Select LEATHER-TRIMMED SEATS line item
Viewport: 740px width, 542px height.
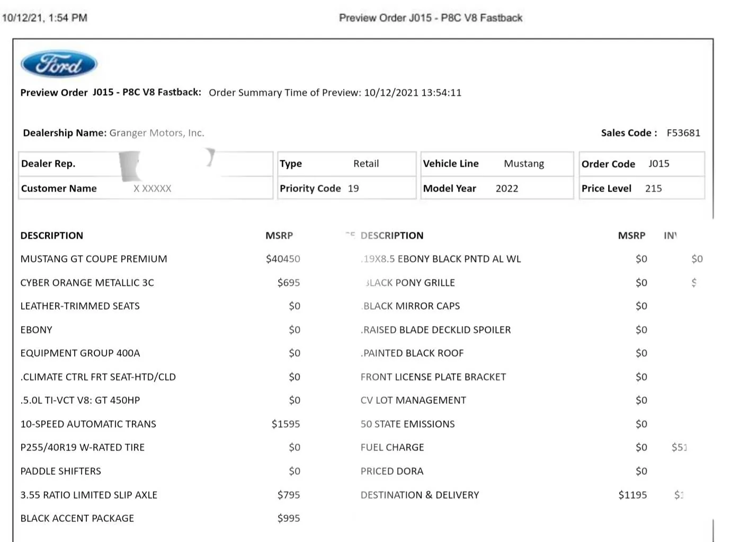80,306
